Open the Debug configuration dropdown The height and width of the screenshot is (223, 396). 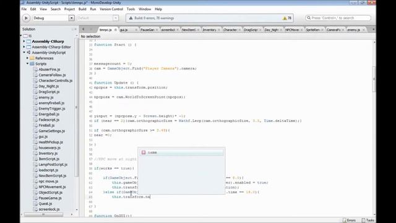72,18
